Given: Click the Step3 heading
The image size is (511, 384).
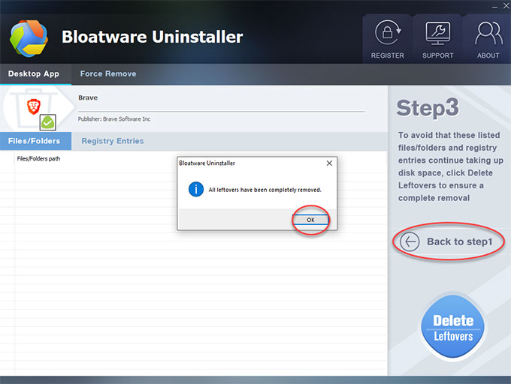Looking at the screenshot, I should pyautogui.click(x=428, y=108).
